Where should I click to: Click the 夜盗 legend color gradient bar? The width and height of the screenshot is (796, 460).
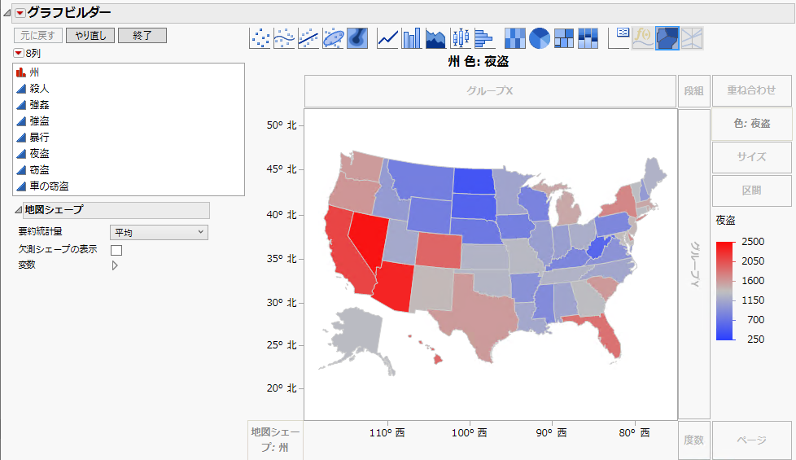point(725,291)
